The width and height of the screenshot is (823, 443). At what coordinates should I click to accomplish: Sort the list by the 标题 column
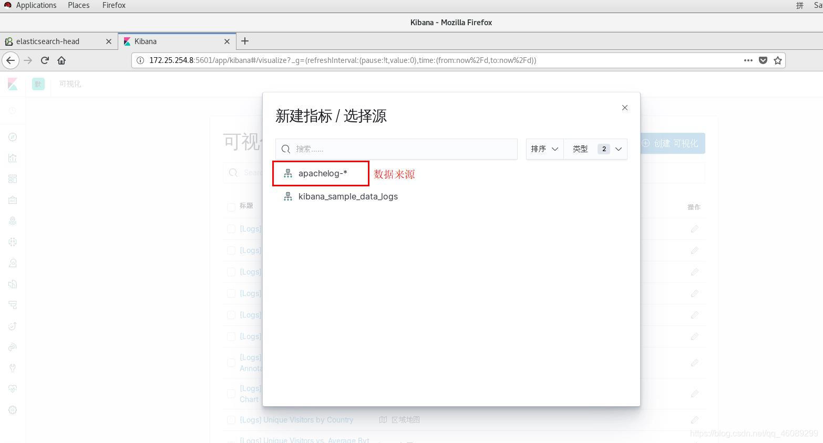tap(246, 206)
